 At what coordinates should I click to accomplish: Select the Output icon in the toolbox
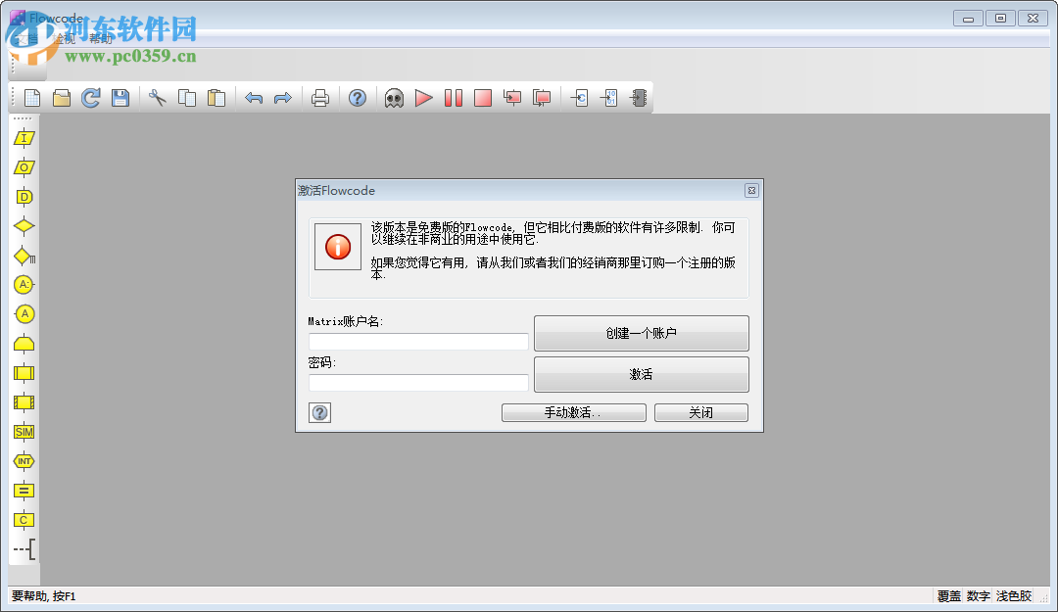coord(24,168)
